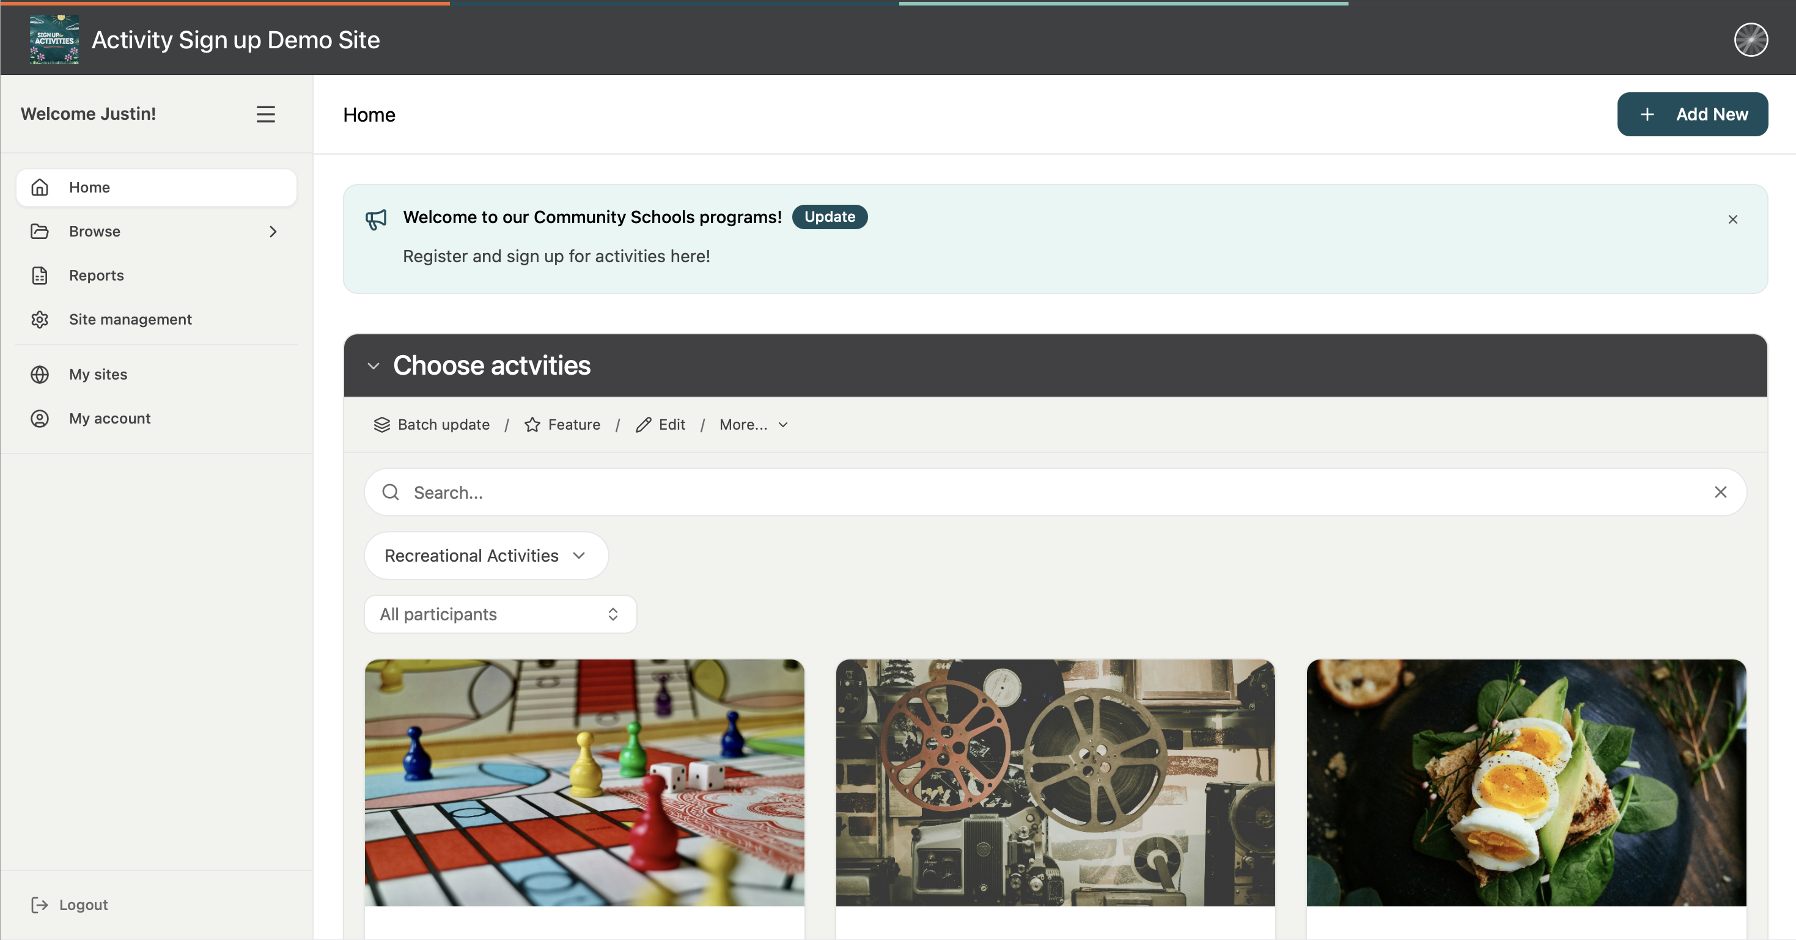Screen dimensions: 1796x940
Task: Click the megaphone announcement icon
Action: (x=376, y=219)
